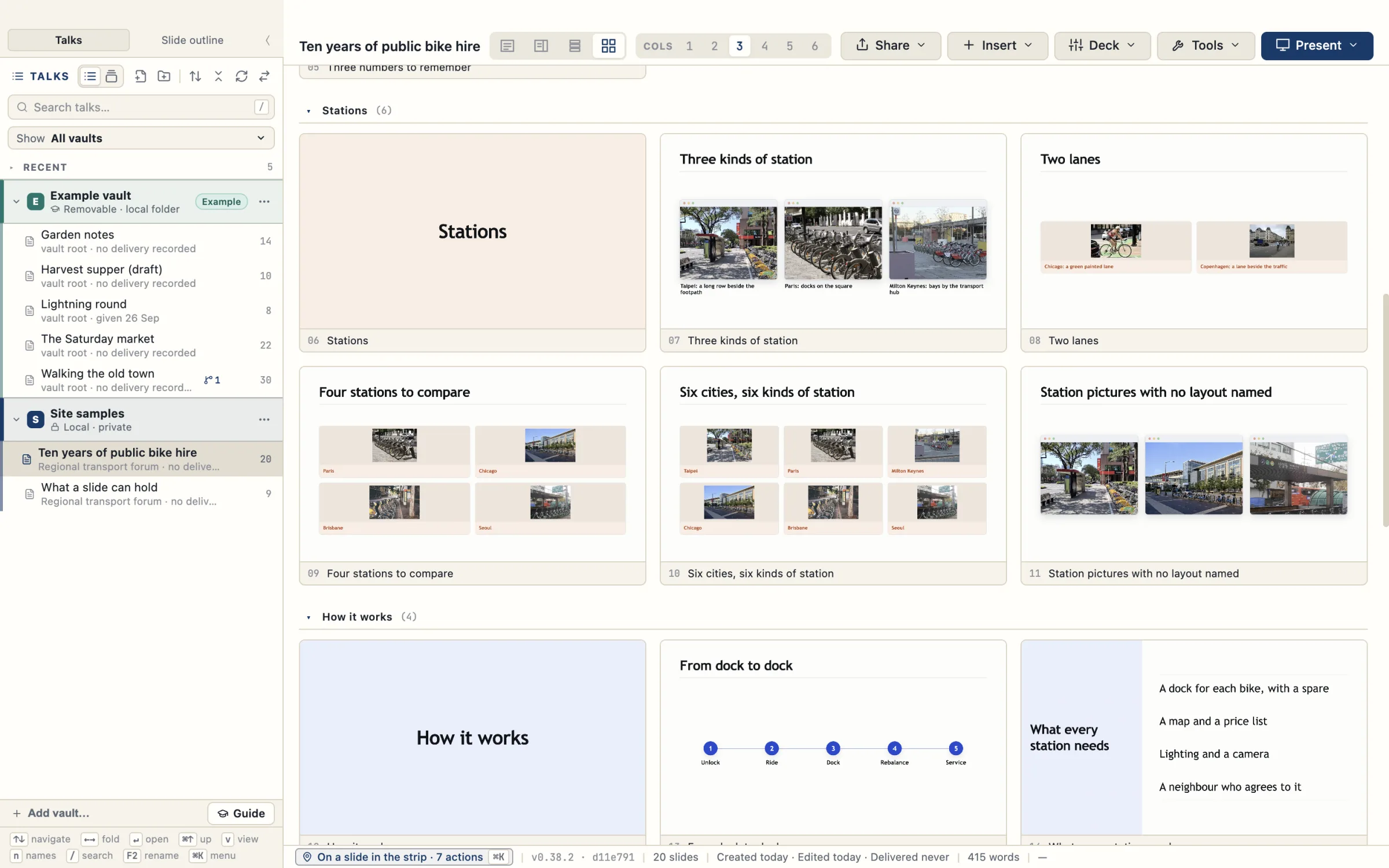
Task: Switch to list view in Talks toolbar
Action: (90, 76)
